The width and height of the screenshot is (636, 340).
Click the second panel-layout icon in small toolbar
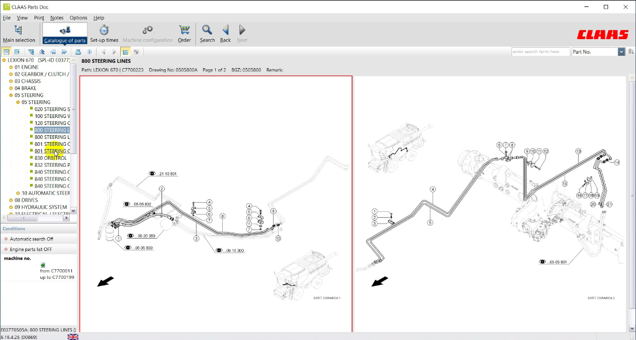(x=17, y=52)
